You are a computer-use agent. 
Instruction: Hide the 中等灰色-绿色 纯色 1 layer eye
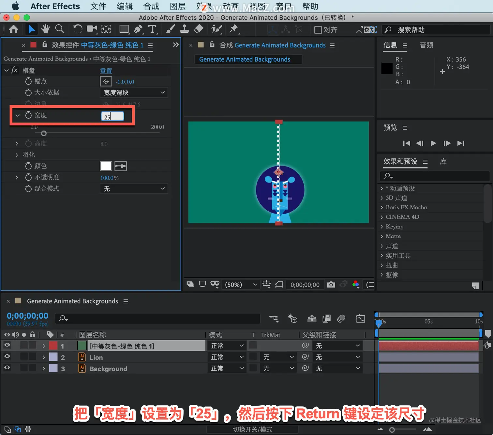7,345
